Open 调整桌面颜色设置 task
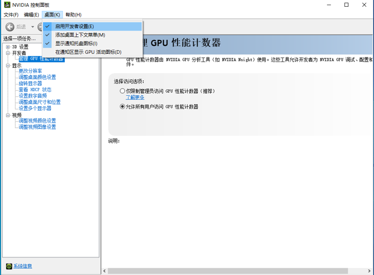The width and height of the screenshot is (374, 275). point(37,77)
